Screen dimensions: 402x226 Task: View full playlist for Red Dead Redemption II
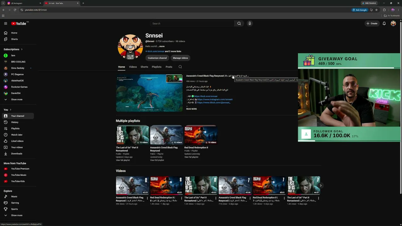pyautogui.click(x=191, y=157)
